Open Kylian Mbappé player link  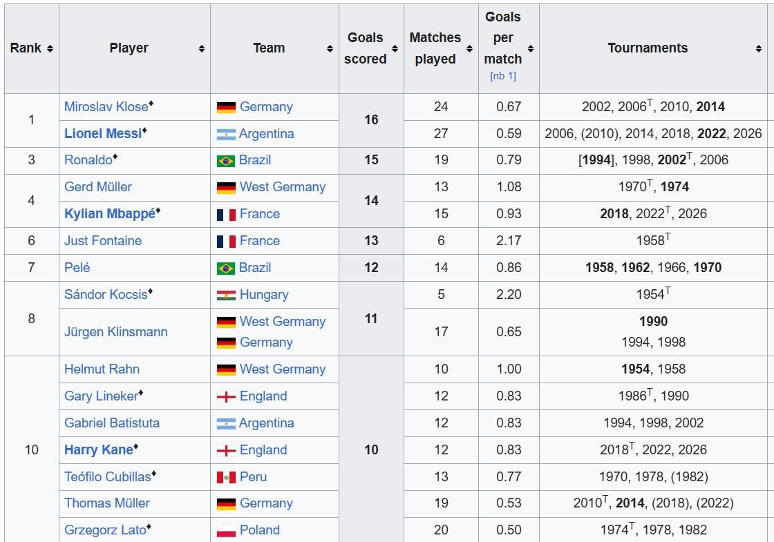pyautogui.click(x=110, y=213)
